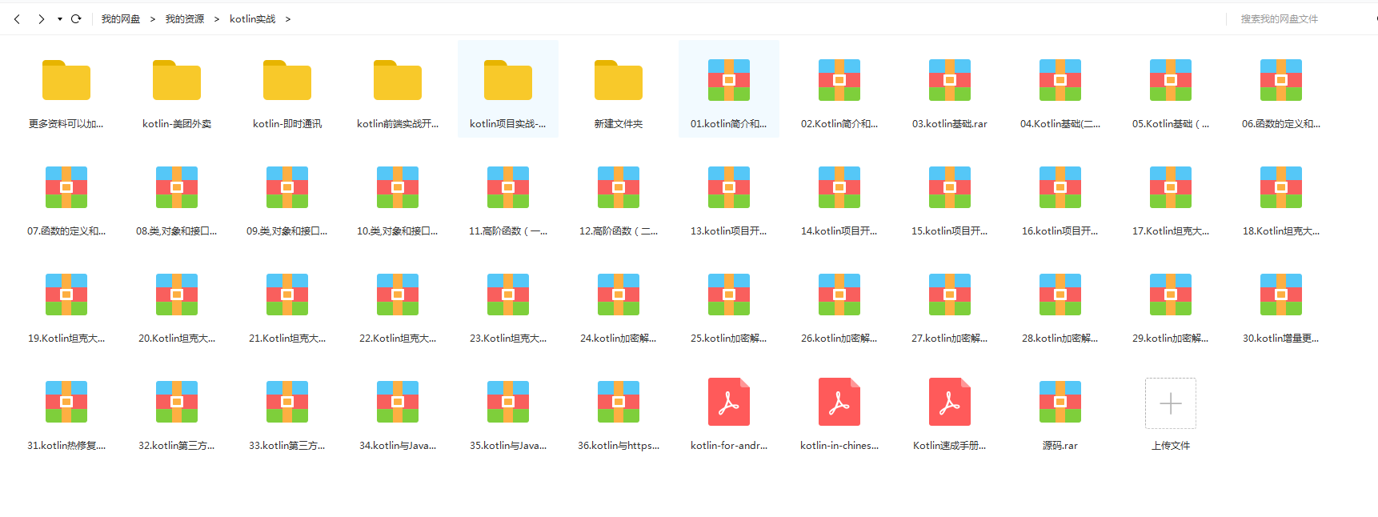Open the kotlin-即时通讯 folder
The width and height of the screenshot is (1378, 517).
pyautogui.click(x=287, y=80)
